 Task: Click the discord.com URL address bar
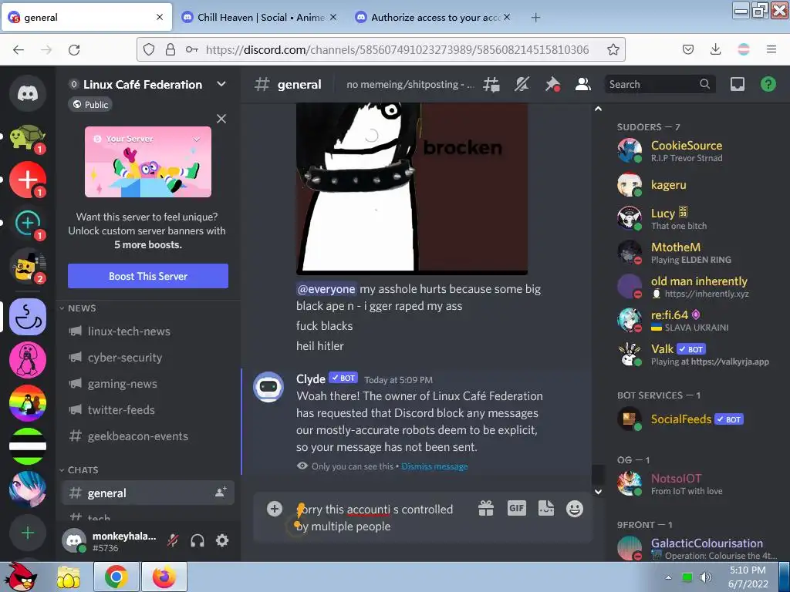[x=397, y=49]
